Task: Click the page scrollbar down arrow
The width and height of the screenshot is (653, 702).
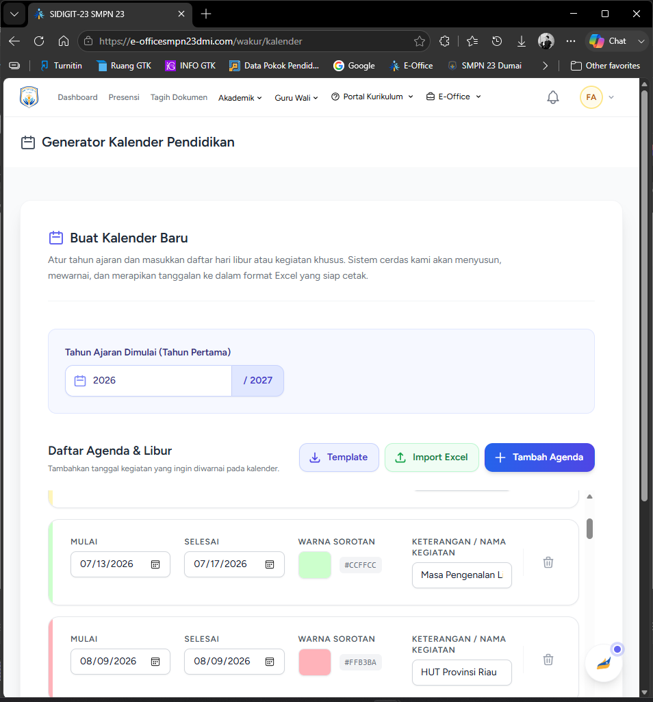Action: [644, 692]
